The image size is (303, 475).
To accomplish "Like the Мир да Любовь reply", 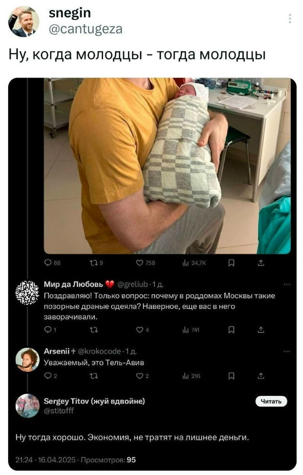I will (x=140, y=331).
